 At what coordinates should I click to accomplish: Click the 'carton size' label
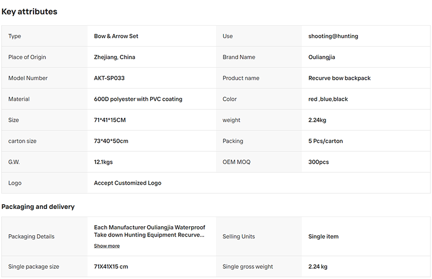pos(22,141)
